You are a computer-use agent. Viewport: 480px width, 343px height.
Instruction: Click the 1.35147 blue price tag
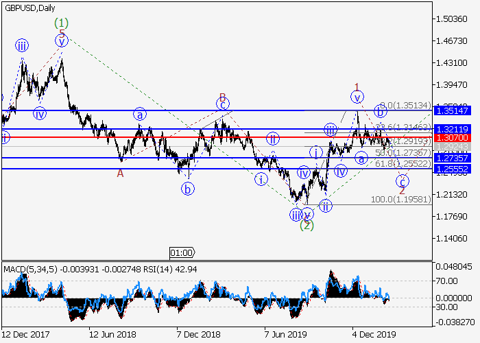[x=454, y=110]
